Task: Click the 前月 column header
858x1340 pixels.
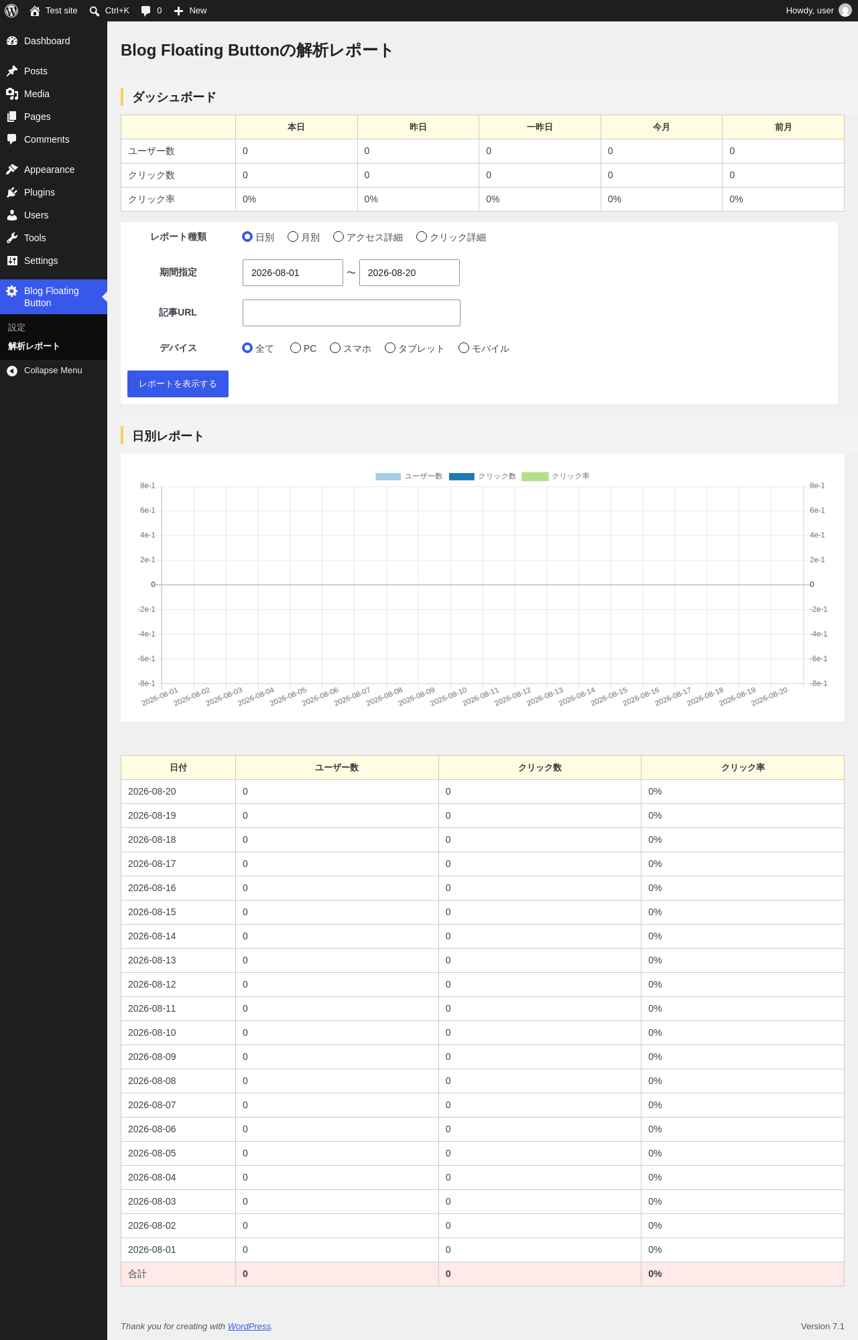Action: [x=783, y=127]
